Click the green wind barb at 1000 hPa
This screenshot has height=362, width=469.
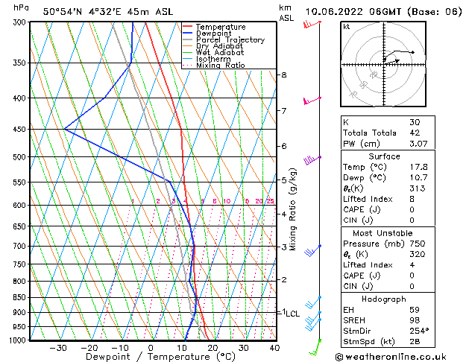pos(315,347)
